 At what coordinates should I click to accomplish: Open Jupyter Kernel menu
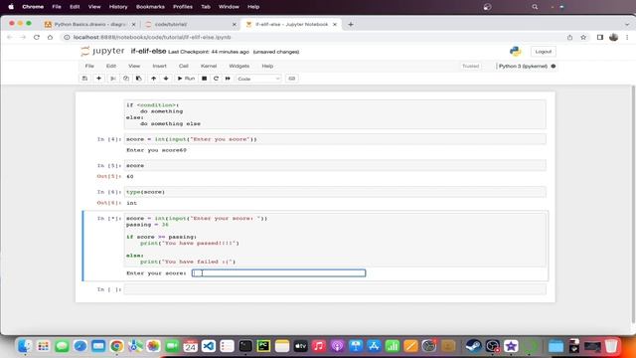[x=209, y=66]
